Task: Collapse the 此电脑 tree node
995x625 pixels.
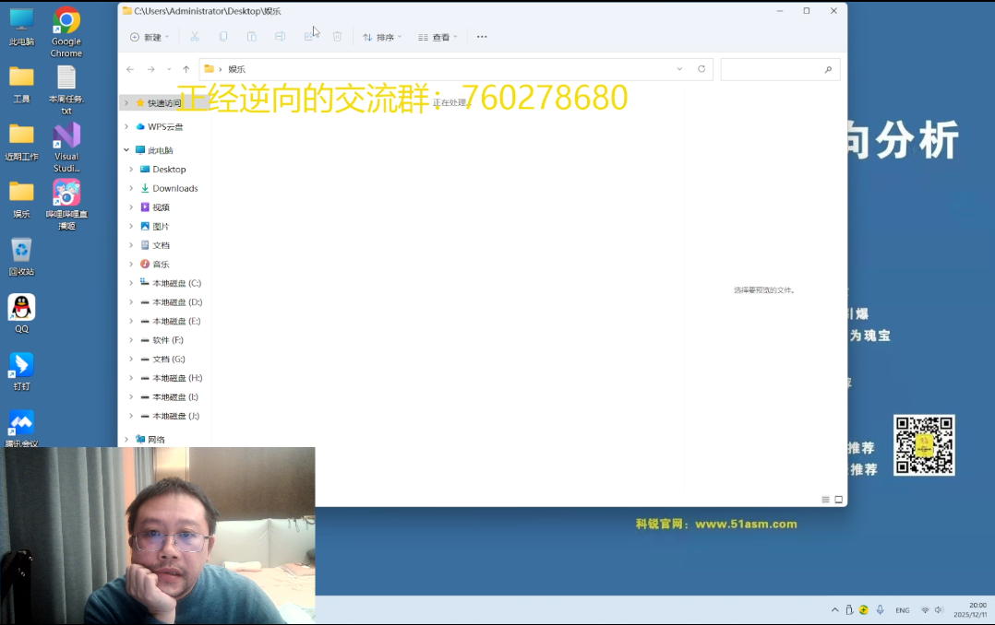Action: pyautogui.click(x=126, y=150)
